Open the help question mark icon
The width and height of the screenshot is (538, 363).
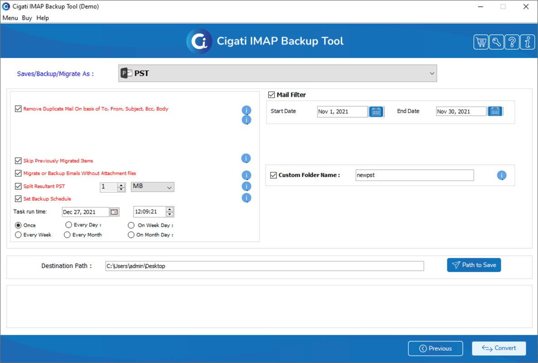(x=511, y=41)
